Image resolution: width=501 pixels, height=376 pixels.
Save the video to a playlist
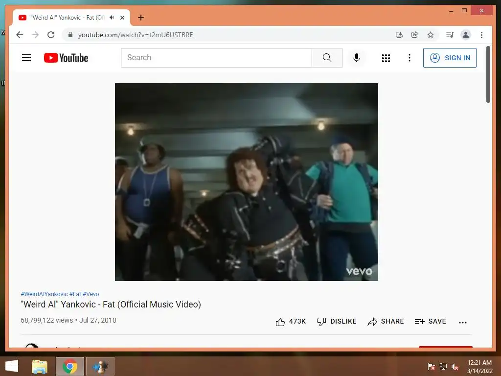(430, 322)
